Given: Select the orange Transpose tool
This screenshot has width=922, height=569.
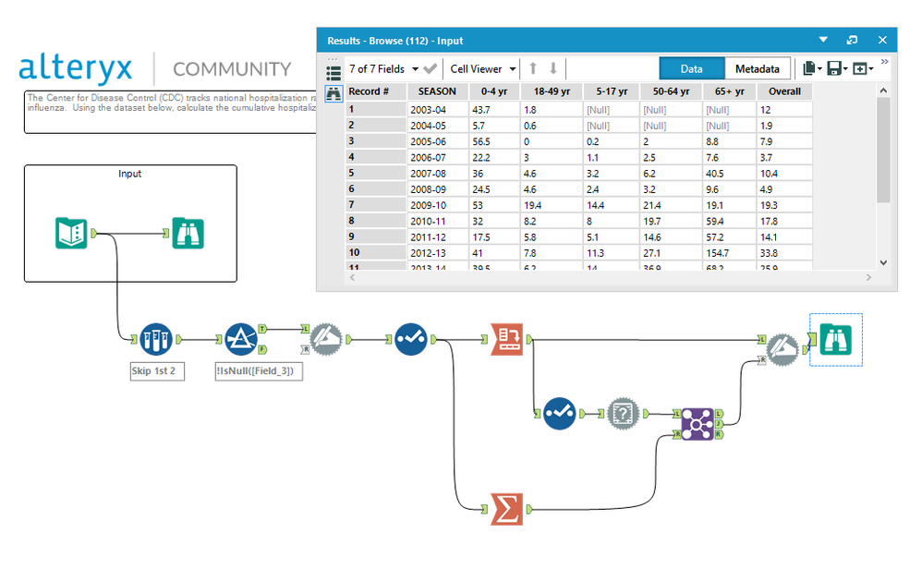Looking at the screenshot, I should point(507,339).
